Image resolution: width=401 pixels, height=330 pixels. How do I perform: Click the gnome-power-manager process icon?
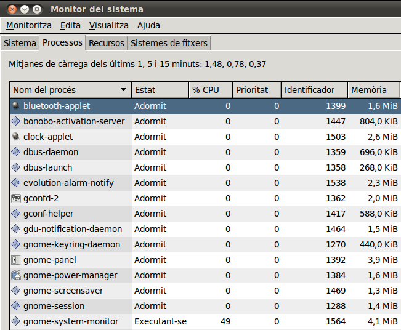pyautogui.click(x=16, y=275)
